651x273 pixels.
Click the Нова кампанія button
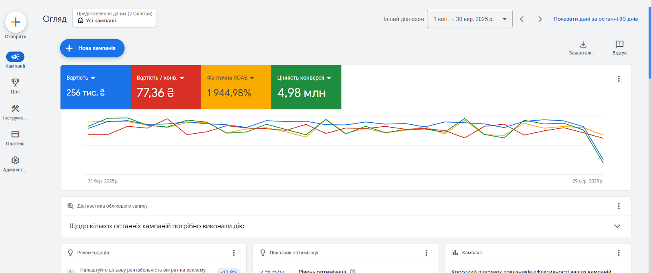pos(92,48)
